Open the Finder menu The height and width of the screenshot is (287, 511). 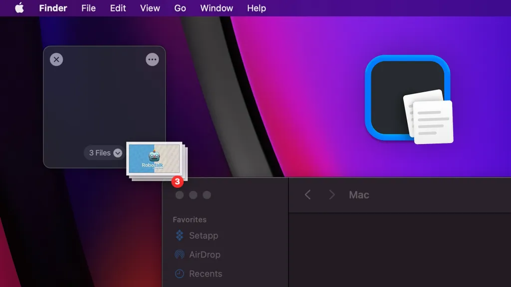tap(53, 8)
